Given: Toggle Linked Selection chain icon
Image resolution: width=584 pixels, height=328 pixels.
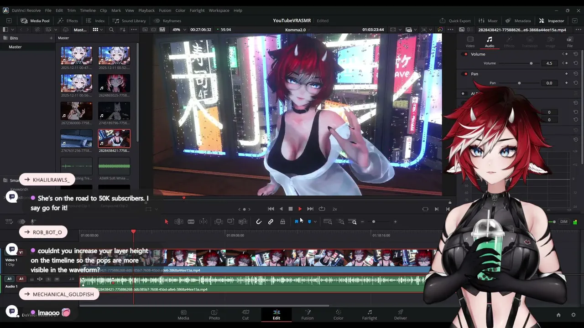Looking at the screenshot, I should coord(271,222).
